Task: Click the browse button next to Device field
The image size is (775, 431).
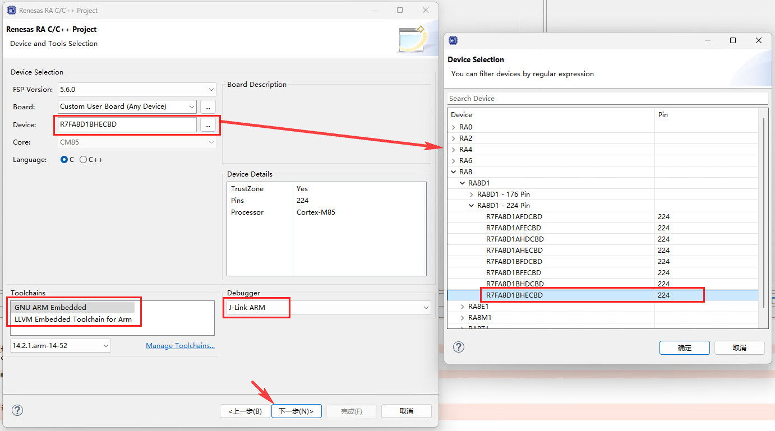Action: (207, 125)
